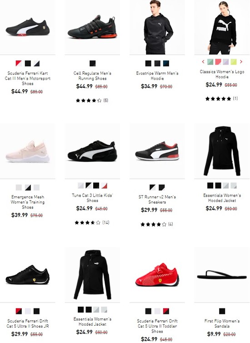250x343 pixels.
Task: Click the Scuderia Ferrari Kart Cat III shoe image
Action: coord(28,27)
